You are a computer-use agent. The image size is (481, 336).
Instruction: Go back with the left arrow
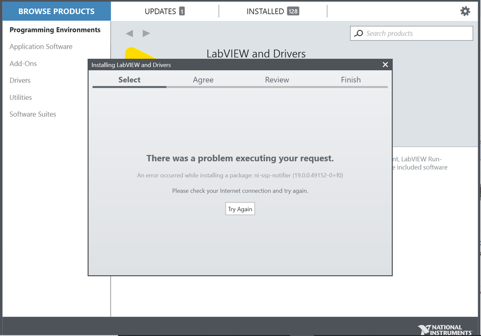pyautogui.click(x=130, y=33)
